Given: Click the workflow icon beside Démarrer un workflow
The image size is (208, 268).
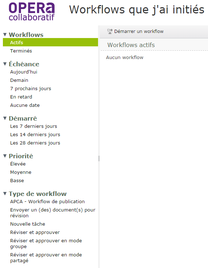Looking at the screenshot, I should [110, 32].
